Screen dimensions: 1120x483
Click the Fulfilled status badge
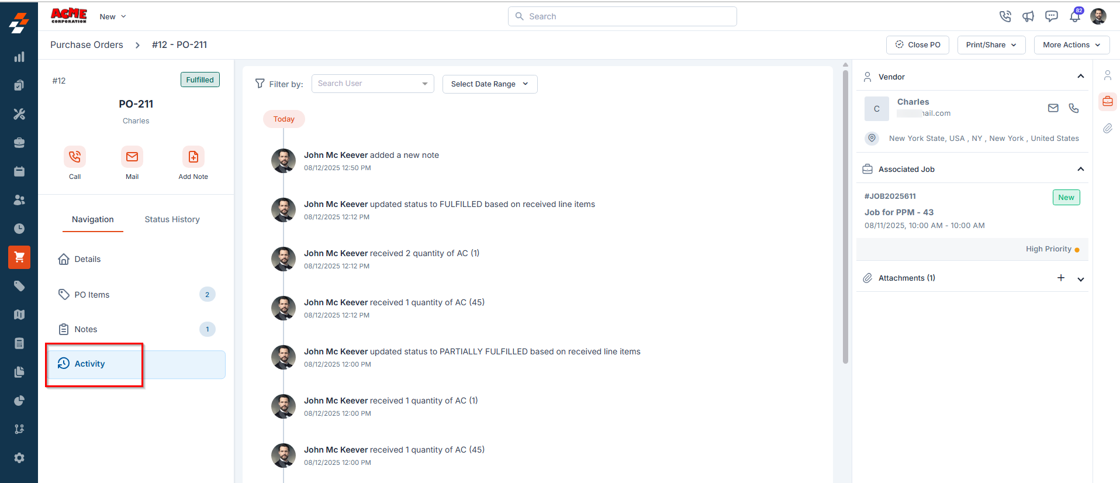[200, 80]
